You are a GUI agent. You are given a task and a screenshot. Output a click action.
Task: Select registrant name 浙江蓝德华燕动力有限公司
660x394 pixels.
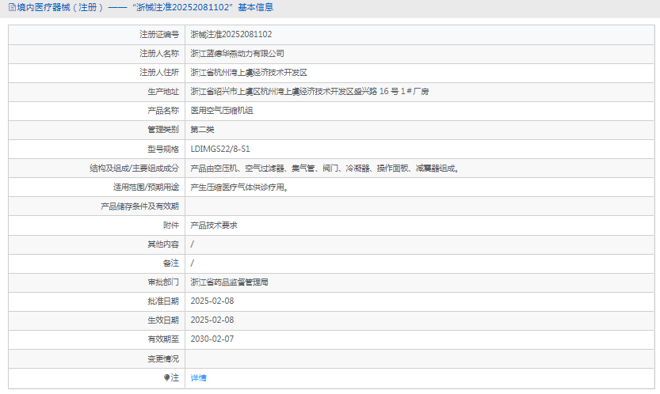[237, 53]
